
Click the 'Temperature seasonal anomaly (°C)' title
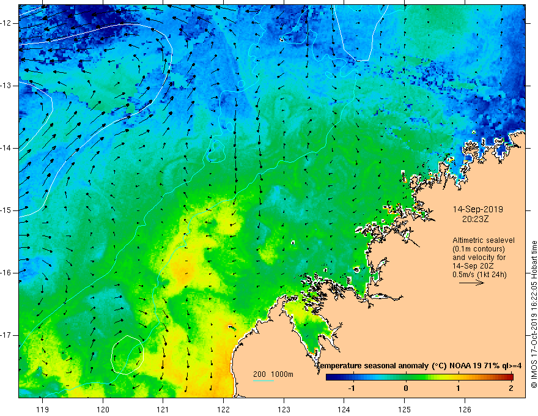point(381,366)
